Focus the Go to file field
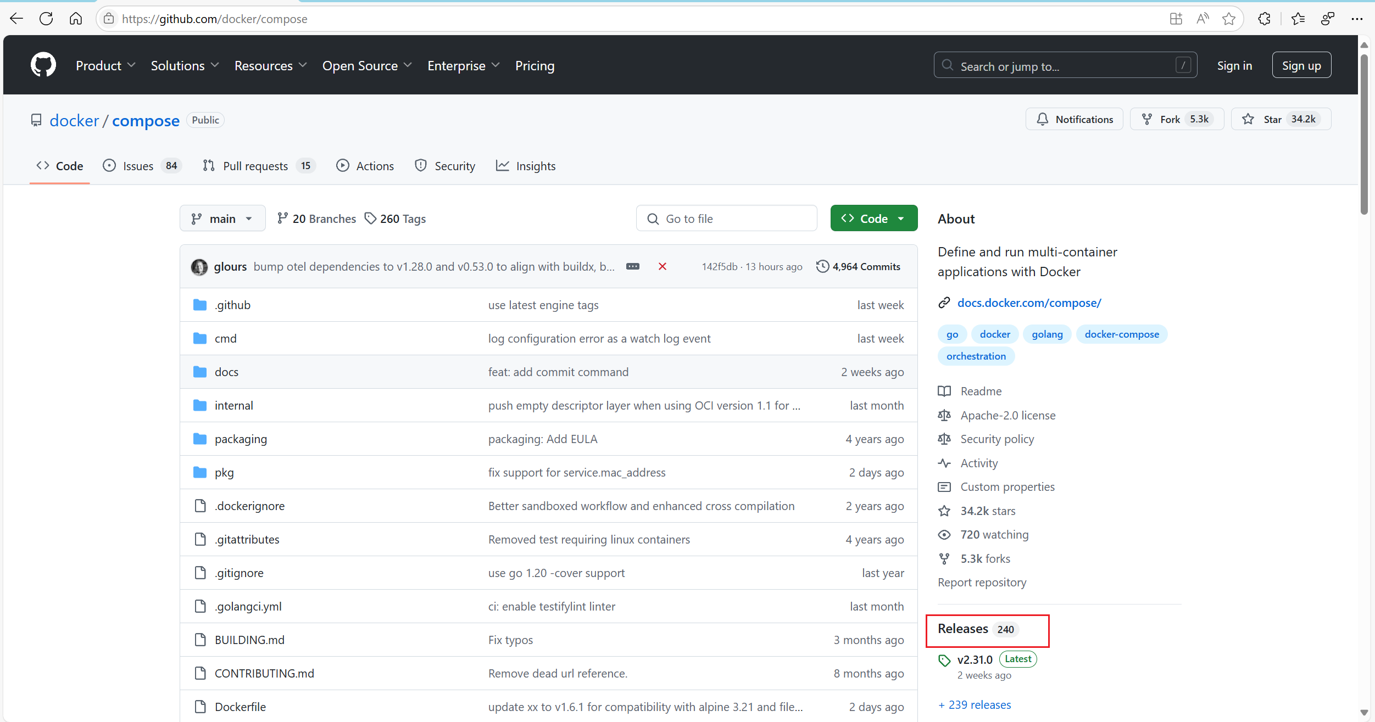This screenshot has width=1375, height=722. [726, 219]
